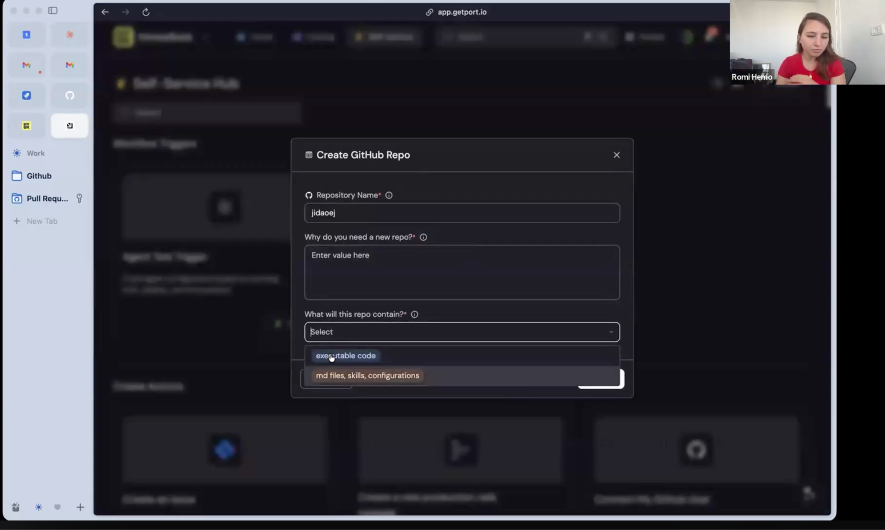Screen dimensions: 885x530
Task: Click the chevron arrow in the Select field
Action: click(611, 332)
